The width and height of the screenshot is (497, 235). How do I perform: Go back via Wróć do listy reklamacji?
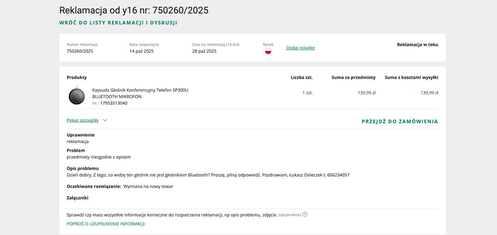coord(118,23)
